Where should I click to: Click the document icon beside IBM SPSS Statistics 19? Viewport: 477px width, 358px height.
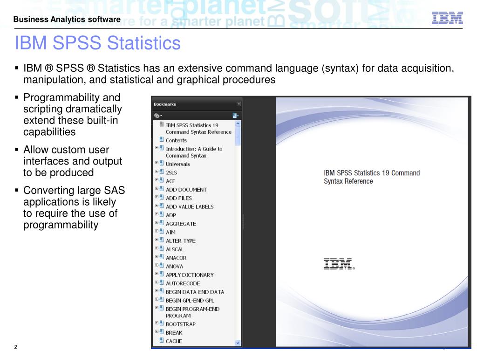point(162,124)
